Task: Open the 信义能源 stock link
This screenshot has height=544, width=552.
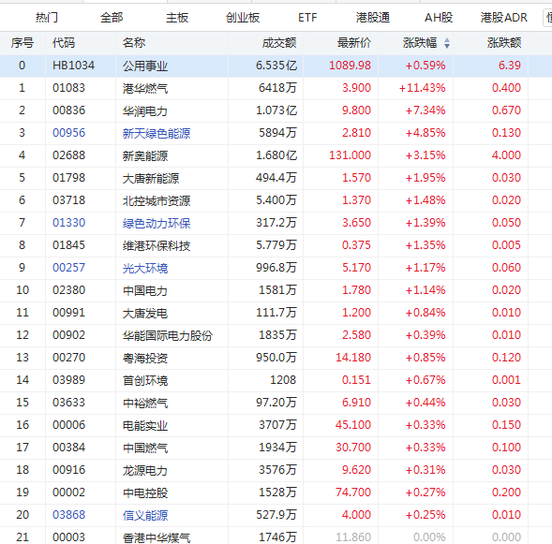Action: coord(145,515)
